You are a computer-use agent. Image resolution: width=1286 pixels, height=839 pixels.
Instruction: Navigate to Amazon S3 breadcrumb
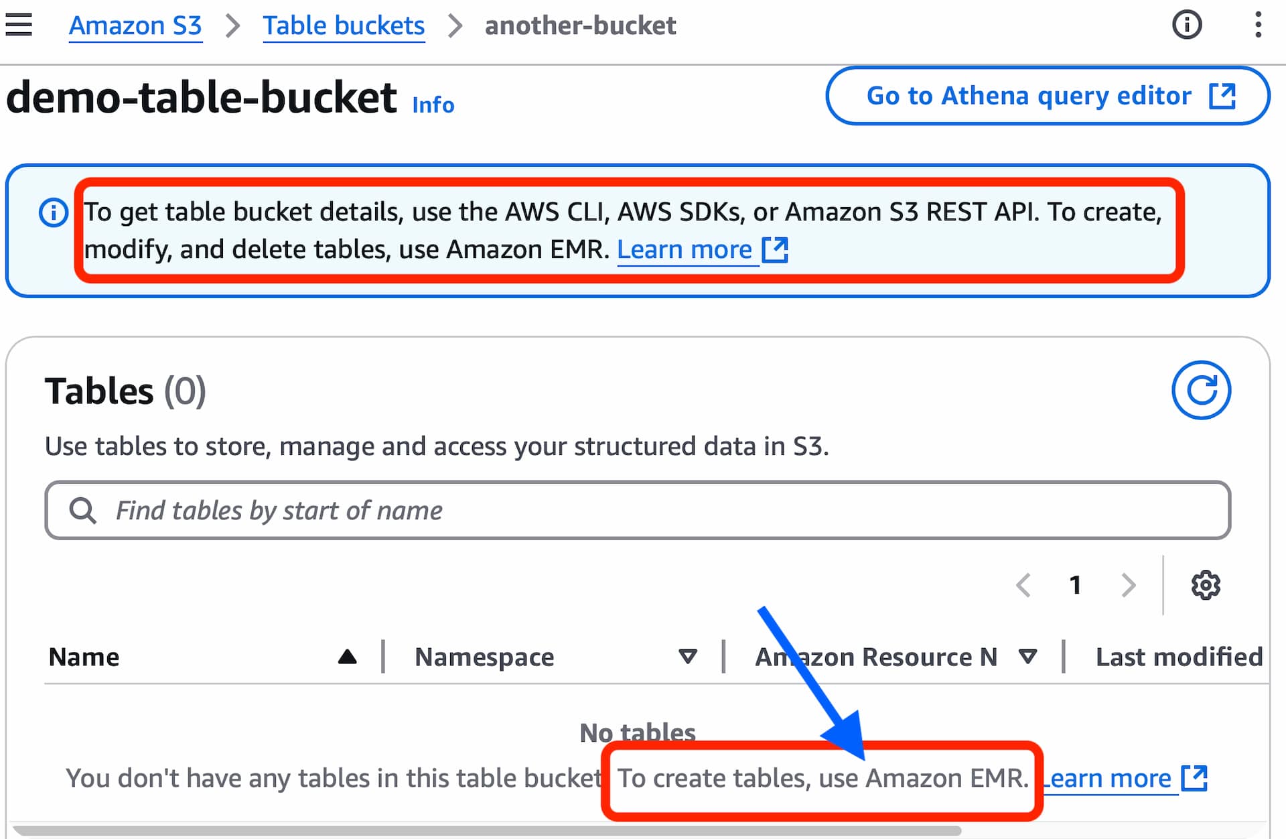click(x=135, y=25)
